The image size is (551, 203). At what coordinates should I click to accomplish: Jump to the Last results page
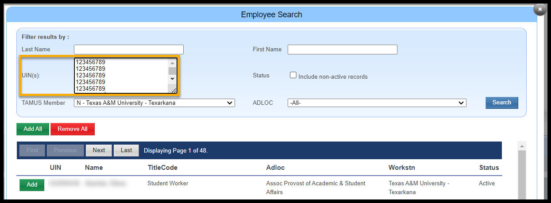[x=126, y=150]
